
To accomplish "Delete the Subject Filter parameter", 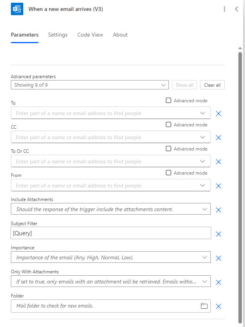I will coord(218,234).
